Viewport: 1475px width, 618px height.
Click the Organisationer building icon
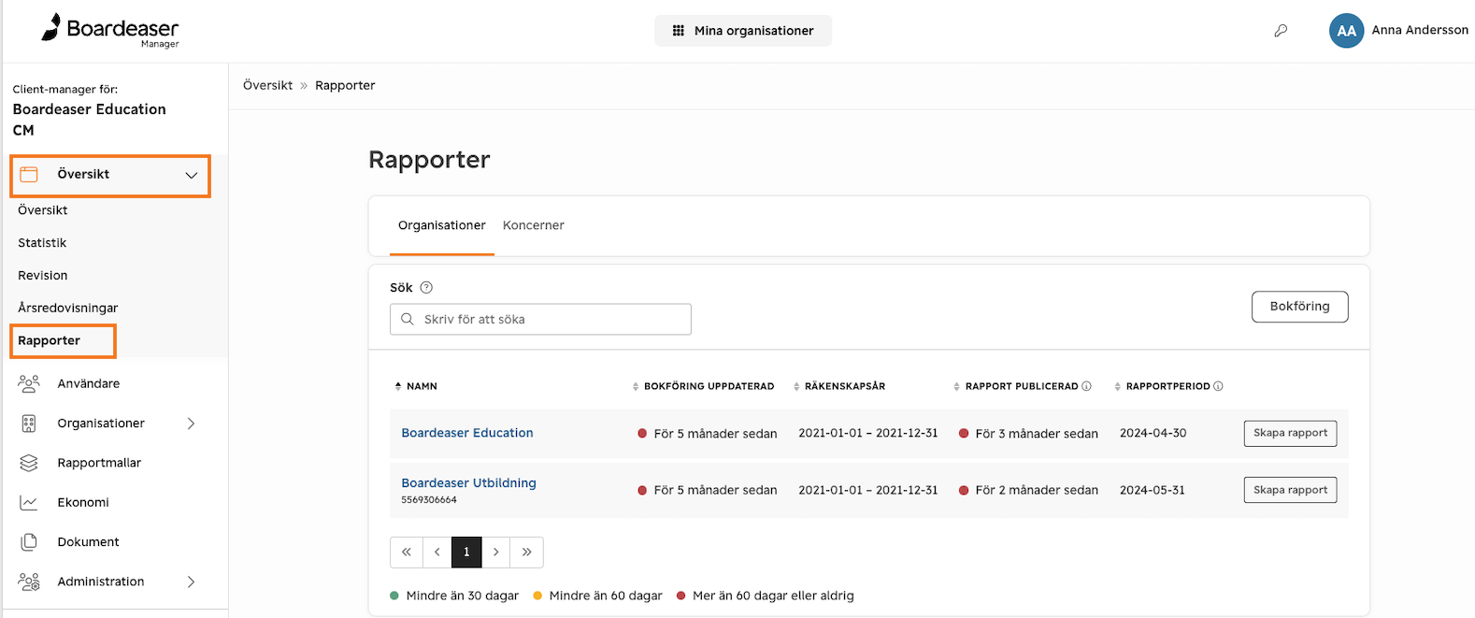(29, 424)
